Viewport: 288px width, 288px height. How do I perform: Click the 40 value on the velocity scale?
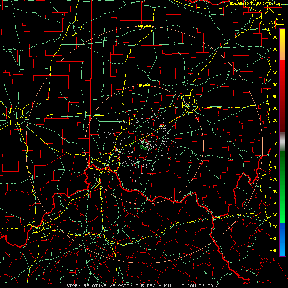click(275, 97)
